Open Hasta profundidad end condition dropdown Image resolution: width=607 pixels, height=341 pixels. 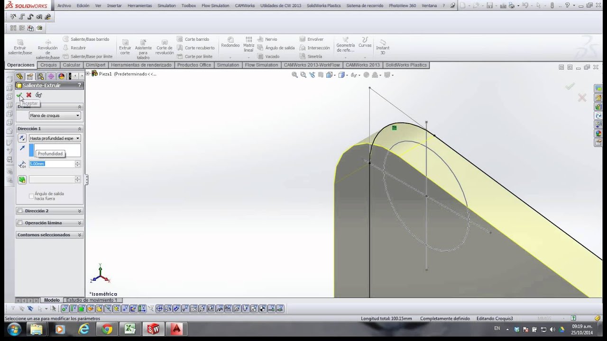point(55,138)
